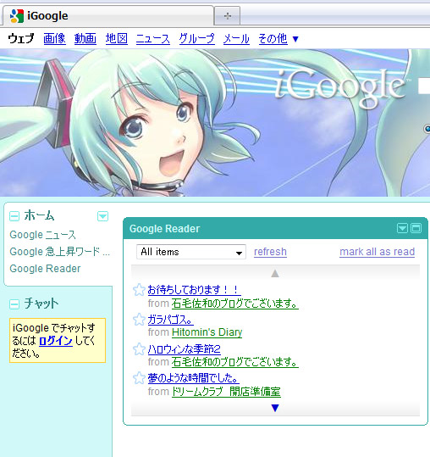Viewport: 430px width, 457px height.
Task: Click the ログイン link in chat box
Action: [56, 341]
